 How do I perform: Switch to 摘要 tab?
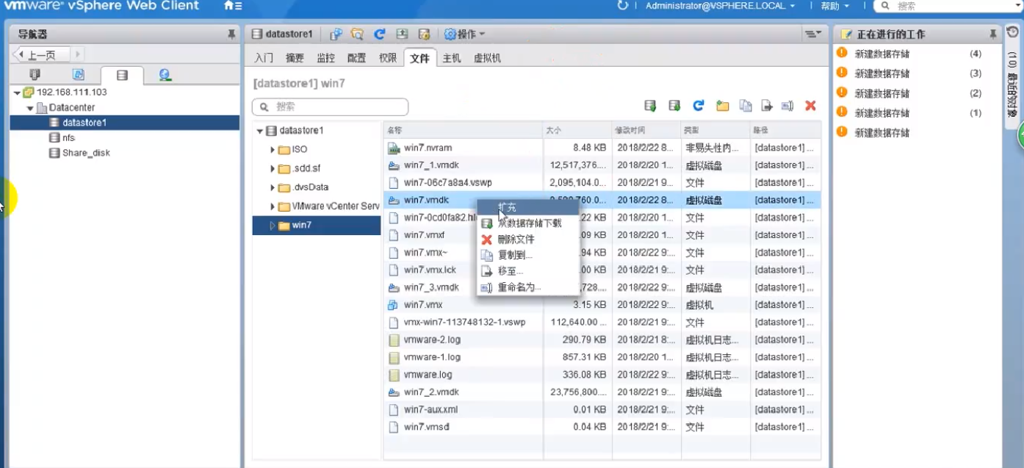(x=295, y=58)
